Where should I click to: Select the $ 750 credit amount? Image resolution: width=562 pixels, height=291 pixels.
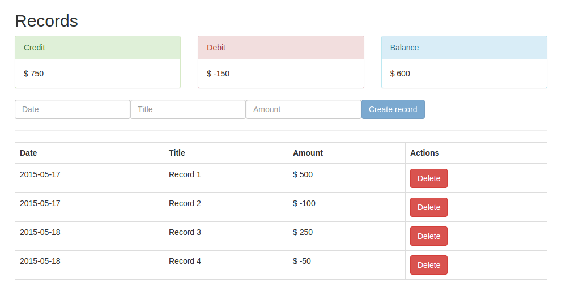(x=34, y=74)
